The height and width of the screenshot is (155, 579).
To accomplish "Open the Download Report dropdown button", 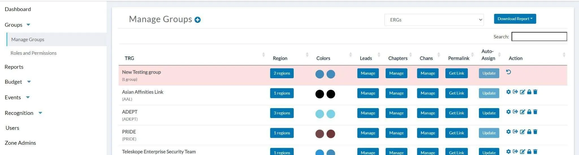I will click(515, 19).
